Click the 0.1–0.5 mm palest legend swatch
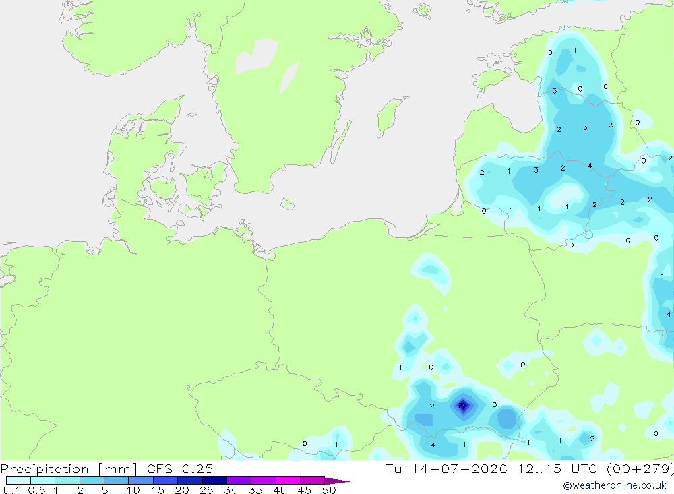Image resolution: width=674 pixels, height=494 pixels. 18,481
